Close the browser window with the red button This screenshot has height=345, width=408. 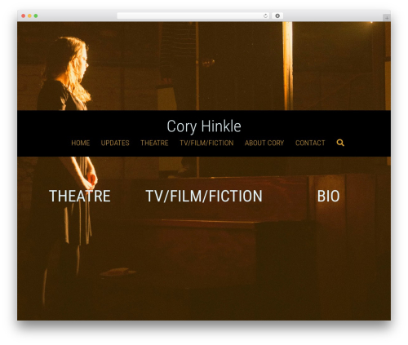click(24, 15)
